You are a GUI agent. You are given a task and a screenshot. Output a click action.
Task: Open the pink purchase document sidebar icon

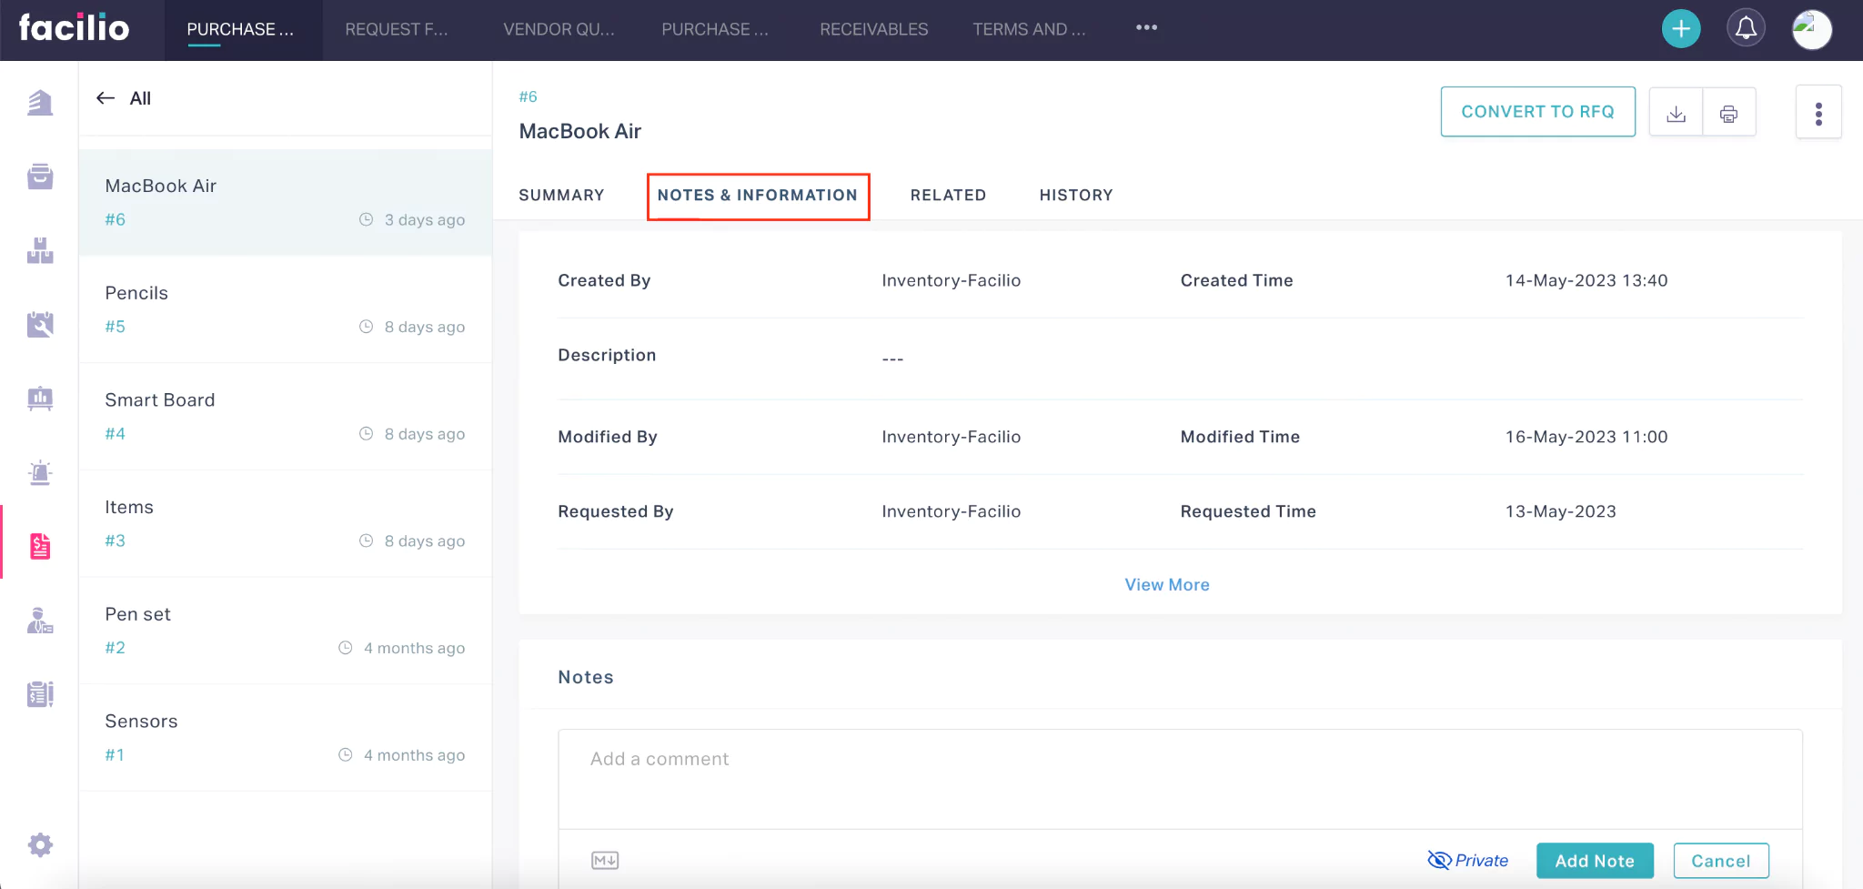tap(40, 546)
